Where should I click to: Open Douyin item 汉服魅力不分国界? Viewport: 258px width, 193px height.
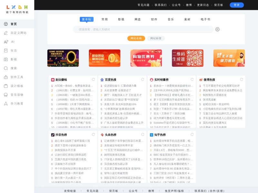65,164
